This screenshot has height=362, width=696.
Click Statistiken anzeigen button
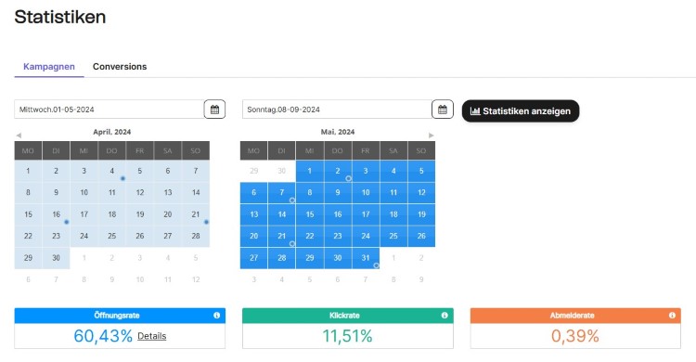[x=521, y=111]
